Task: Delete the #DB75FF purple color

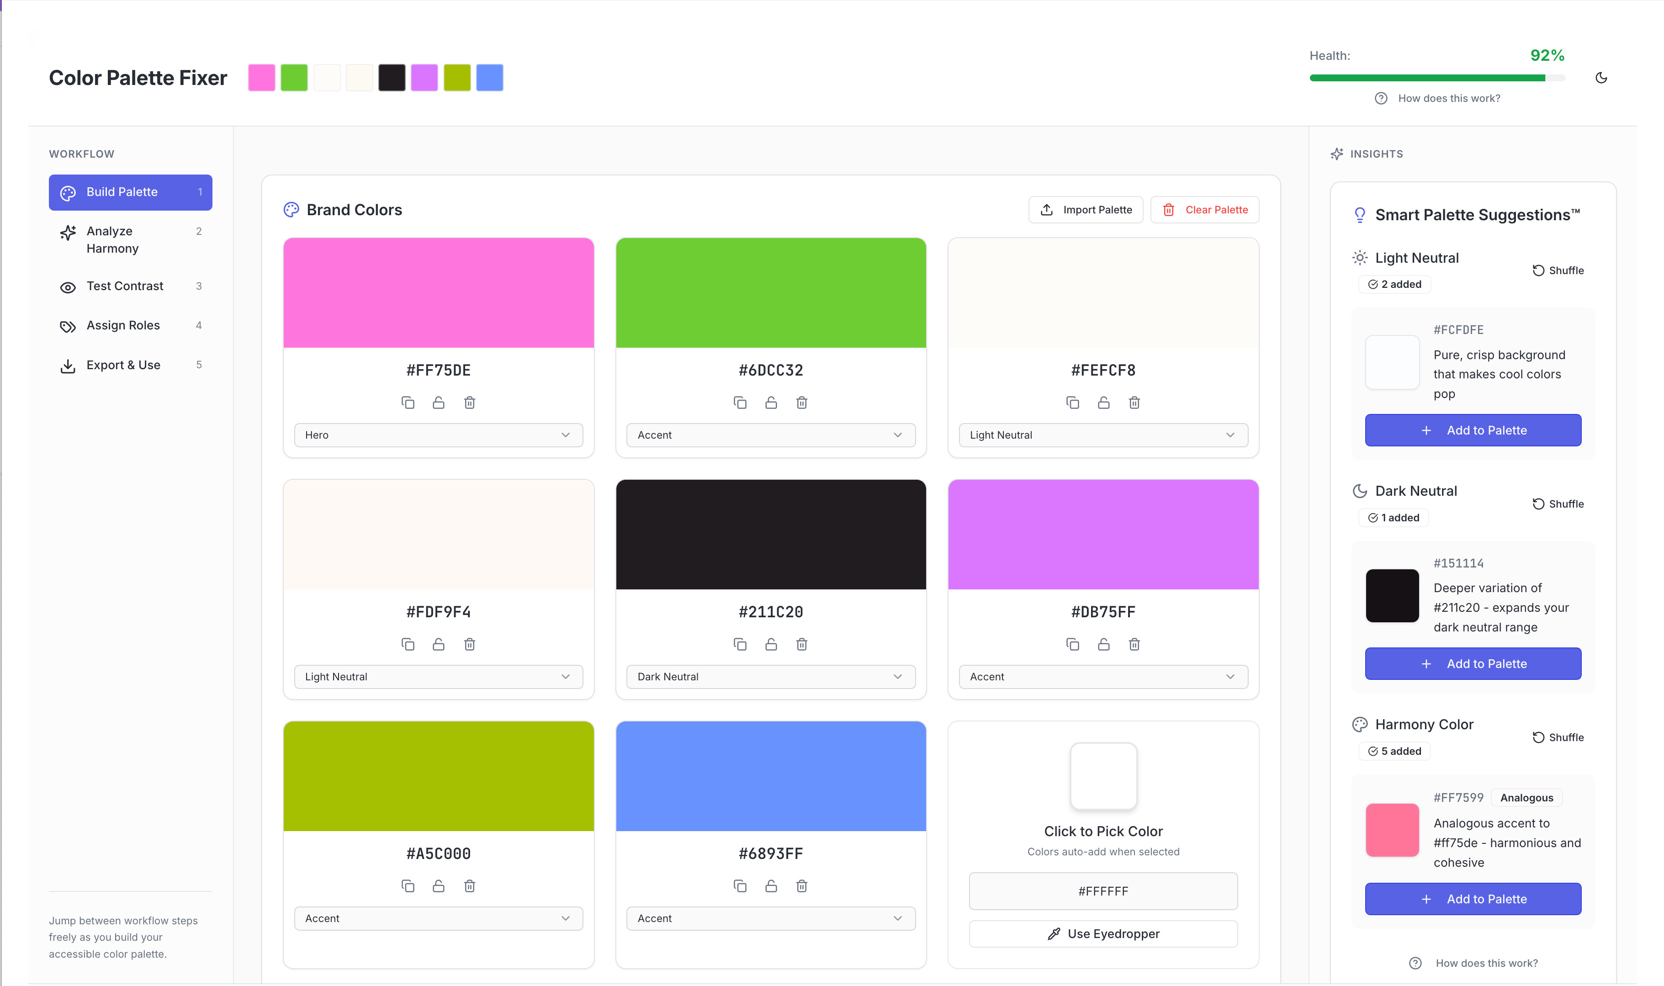Action: (1134, 645)
